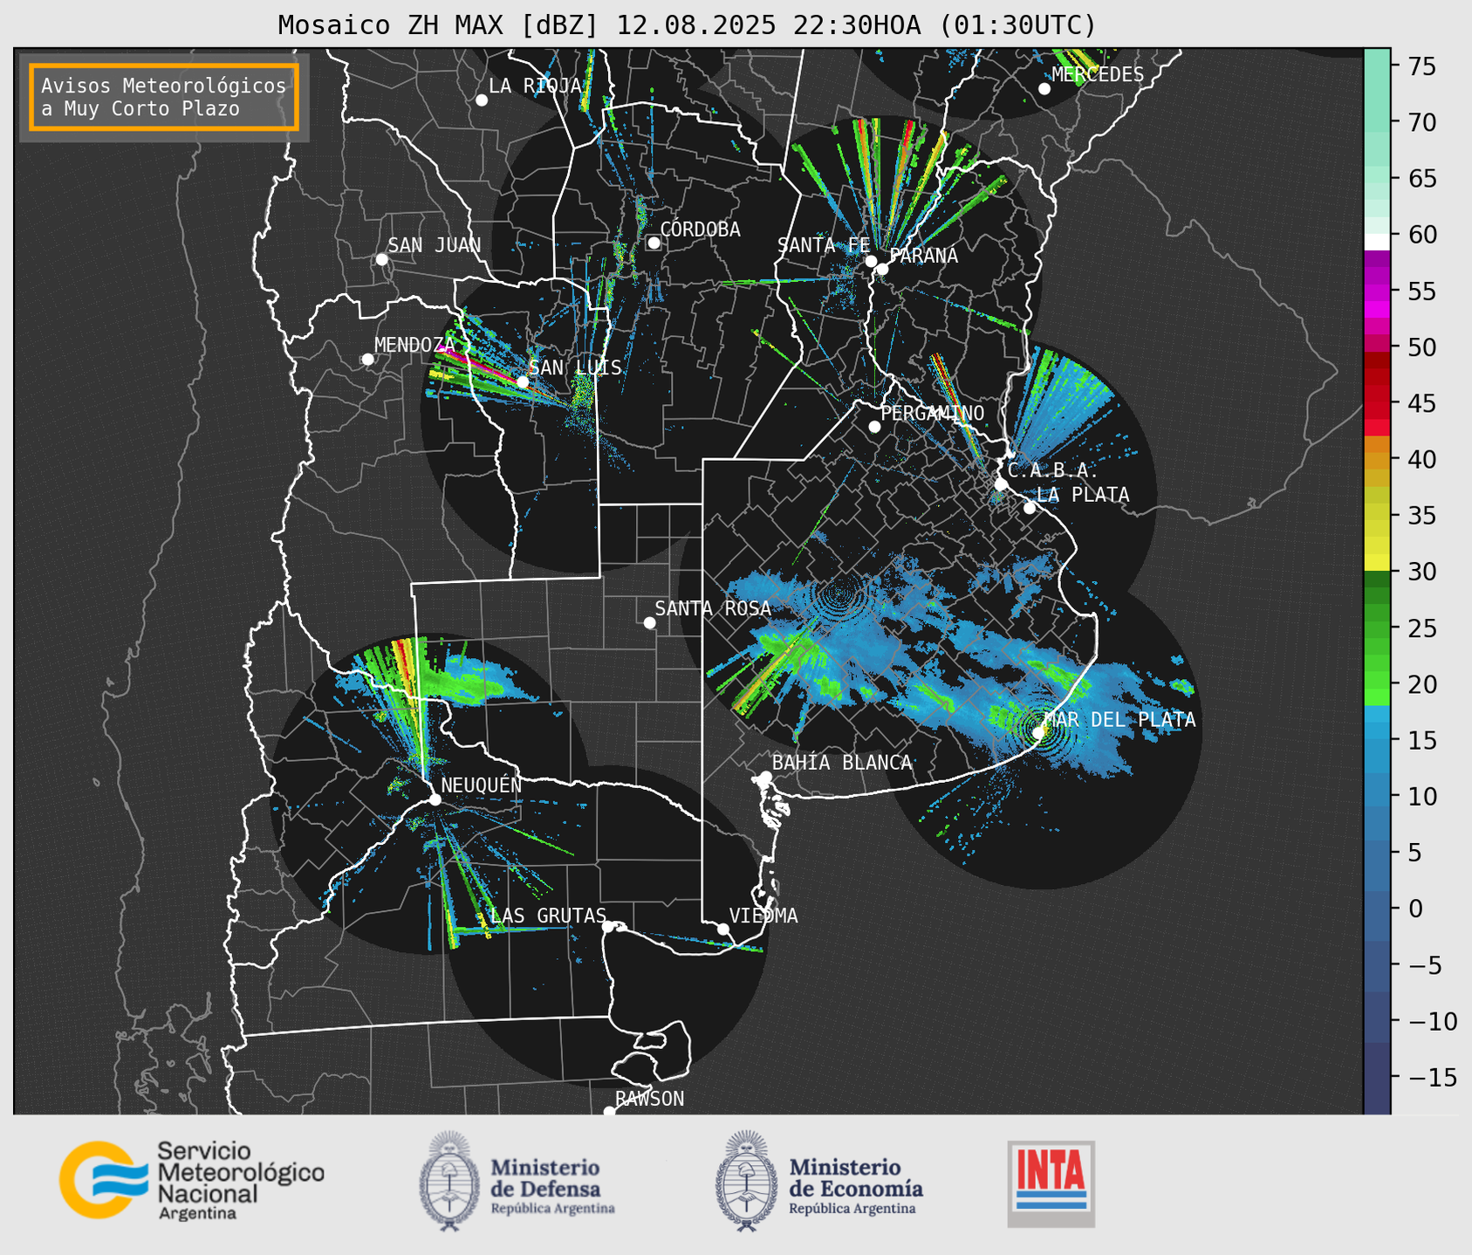Click the LA RIOJA map label

pos(535,86)
